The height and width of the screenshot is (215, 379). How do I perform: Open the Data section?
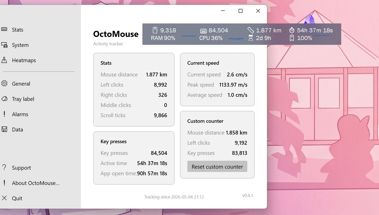17,130
